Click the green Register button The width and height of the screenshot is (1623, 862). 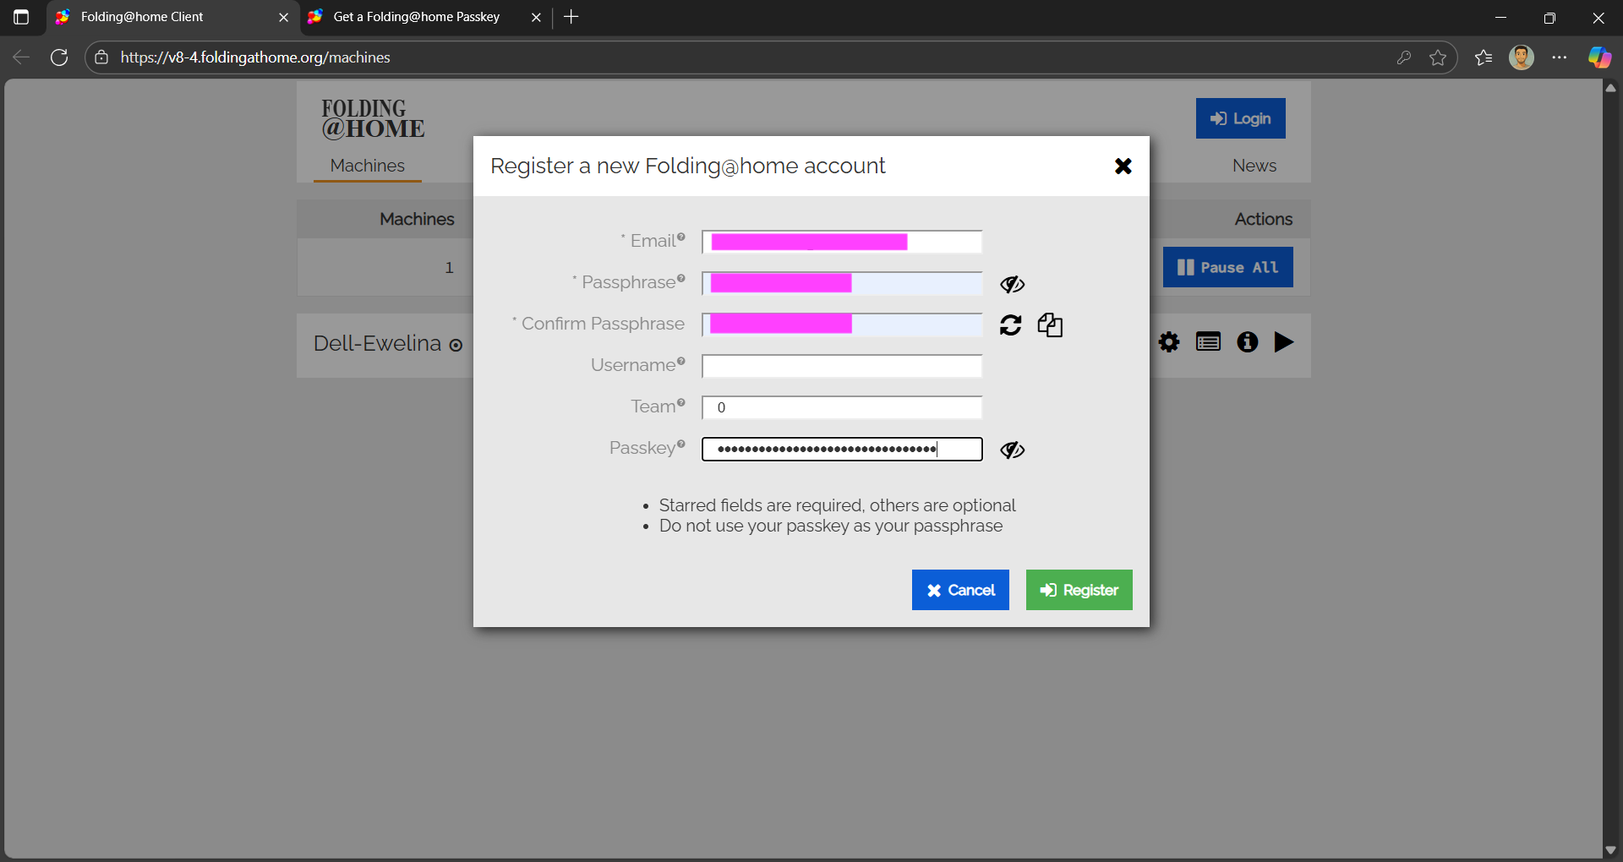click(1079, 590)
